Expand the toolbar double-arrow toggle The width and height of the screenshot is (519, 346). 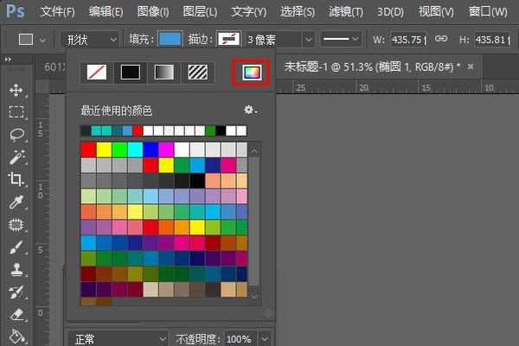tap(8, 60)
